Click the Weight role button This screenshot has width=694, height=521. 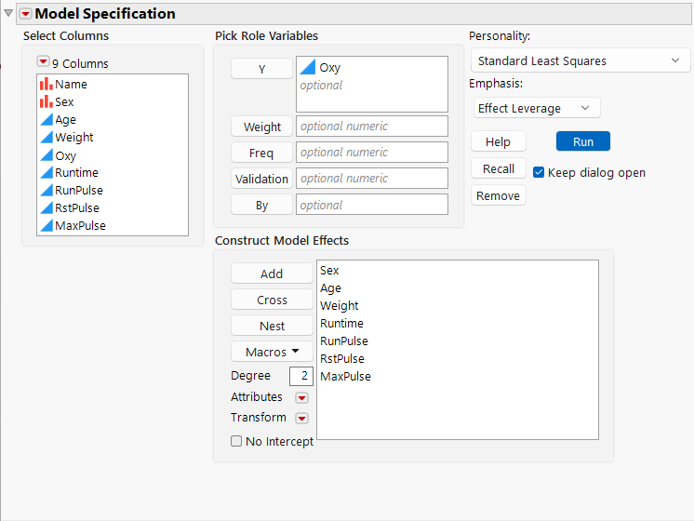261,127
